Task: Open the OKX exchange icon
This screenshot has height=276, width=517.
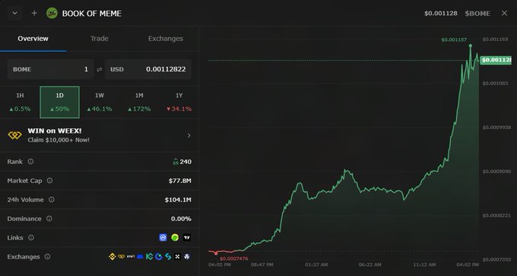Action: [x=177, y=256]
